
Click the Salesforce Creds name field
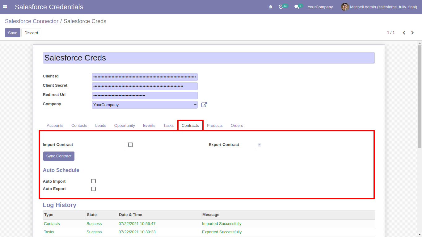click(209, 58)
